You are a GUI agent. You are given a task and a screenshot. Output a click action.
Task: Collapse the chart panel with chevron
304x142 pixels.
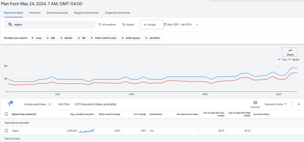coord(299,104)
